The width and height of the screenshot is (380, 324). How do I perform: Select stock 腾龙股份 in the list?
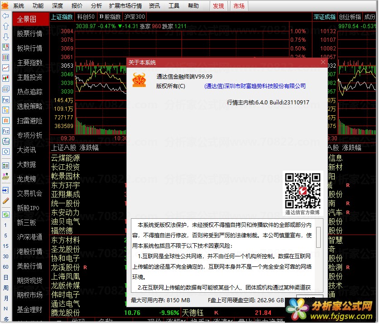pyautogui.click(x=65, y=313)
